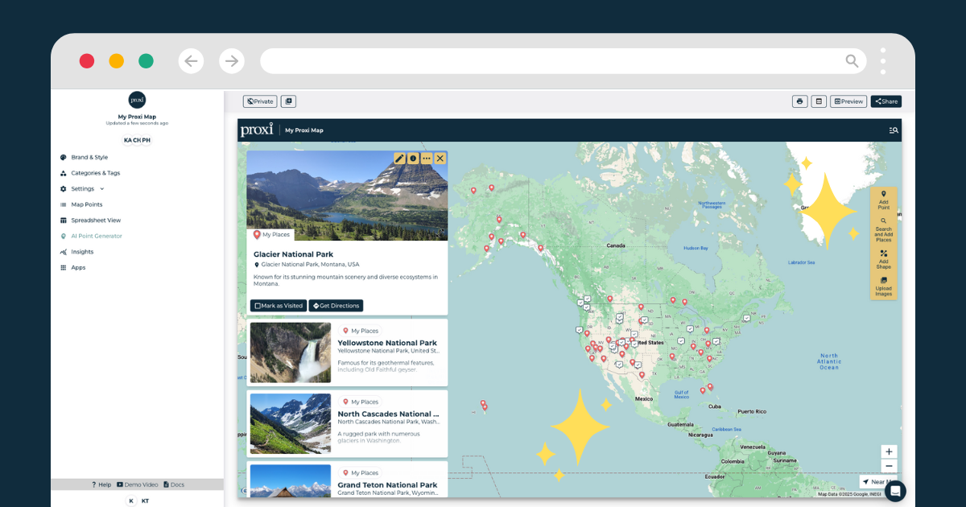The height and width of the screenshot is (507, 966).
Task: Click Upload Images tool
Action: (884, 285)
